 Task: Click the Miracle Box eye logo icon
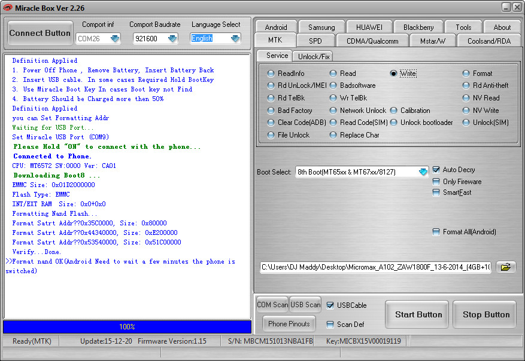7,8
